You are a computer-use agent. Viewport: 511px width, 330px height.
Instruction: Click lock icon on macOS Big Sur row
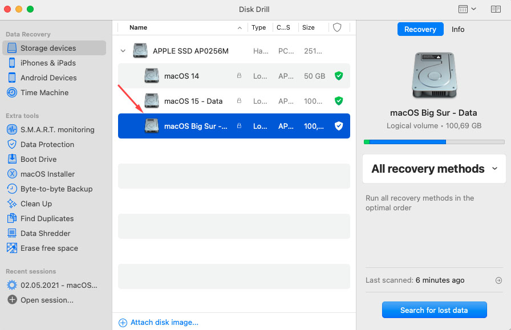pyautogui.click(x=239, y=126)
